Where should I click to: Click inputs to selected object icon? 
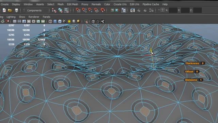click(112, 10)
